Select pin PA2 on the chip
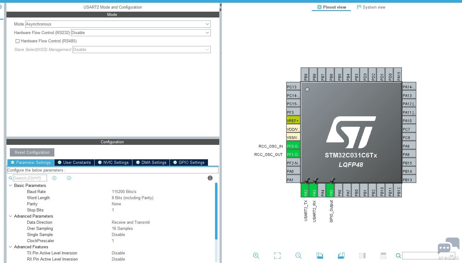The image size is (462, 263). pyautogui.click(x=305, y=190)
